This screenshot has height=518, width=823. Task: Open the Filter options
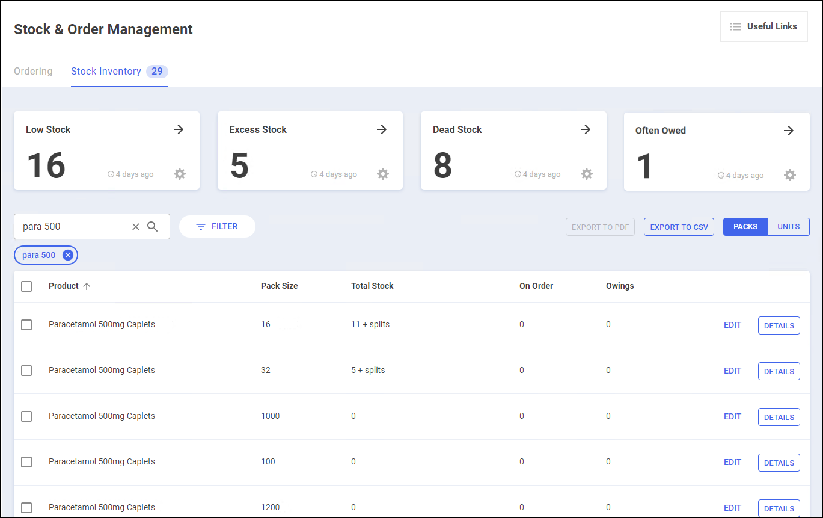[217, 227]
